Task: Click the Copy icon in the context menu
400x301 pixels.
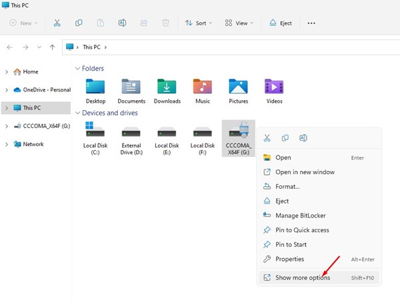Action: click(x=285, y=138)
